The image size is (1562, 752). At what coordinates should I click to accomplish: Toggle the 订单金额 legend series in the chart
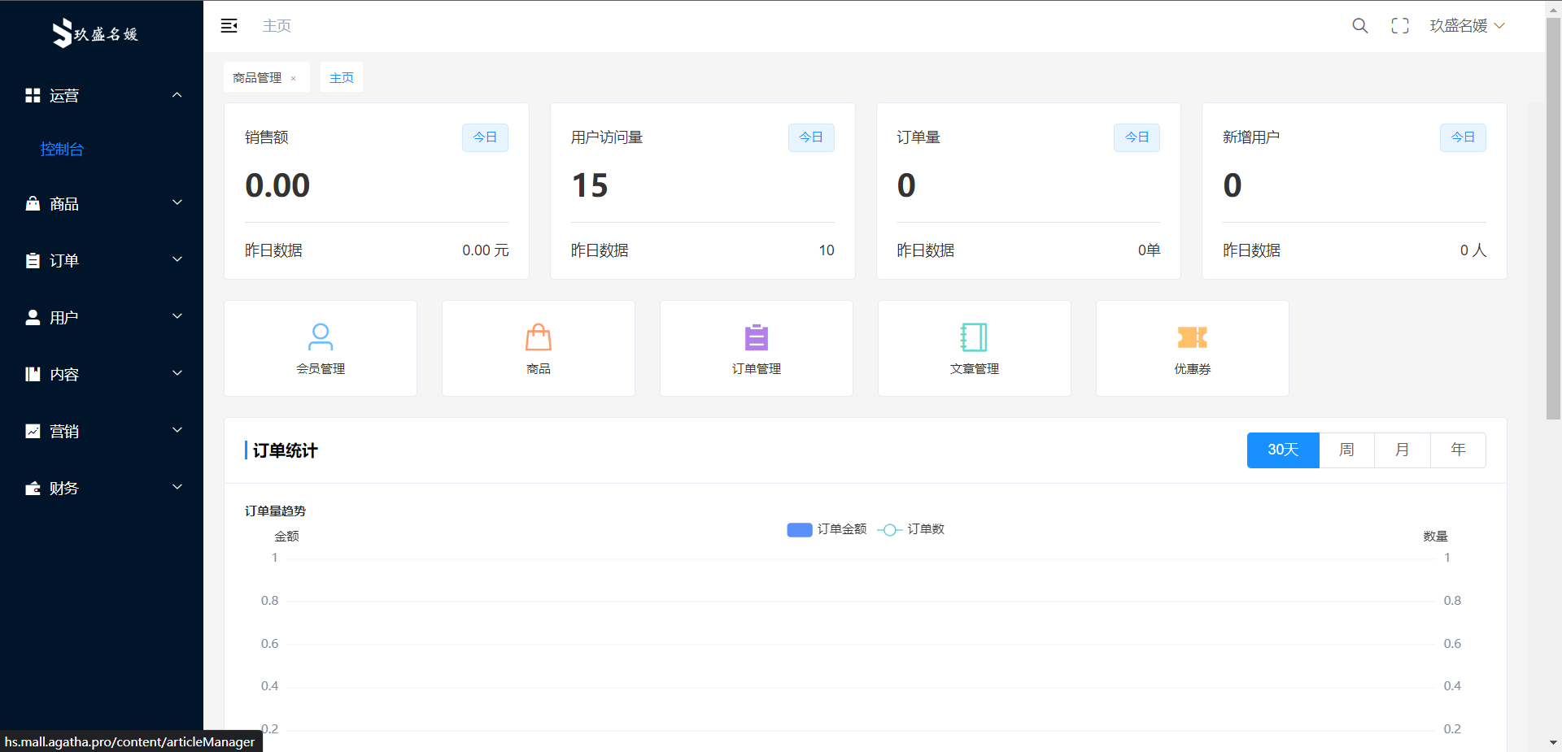click(827, 529)
